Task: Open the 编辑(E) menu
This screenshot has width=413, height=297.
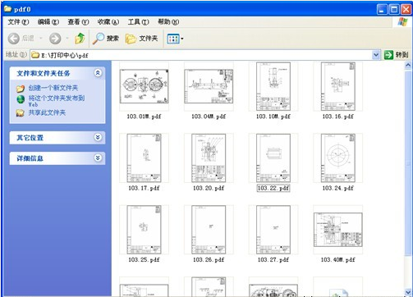Action: tap(48, 22)
